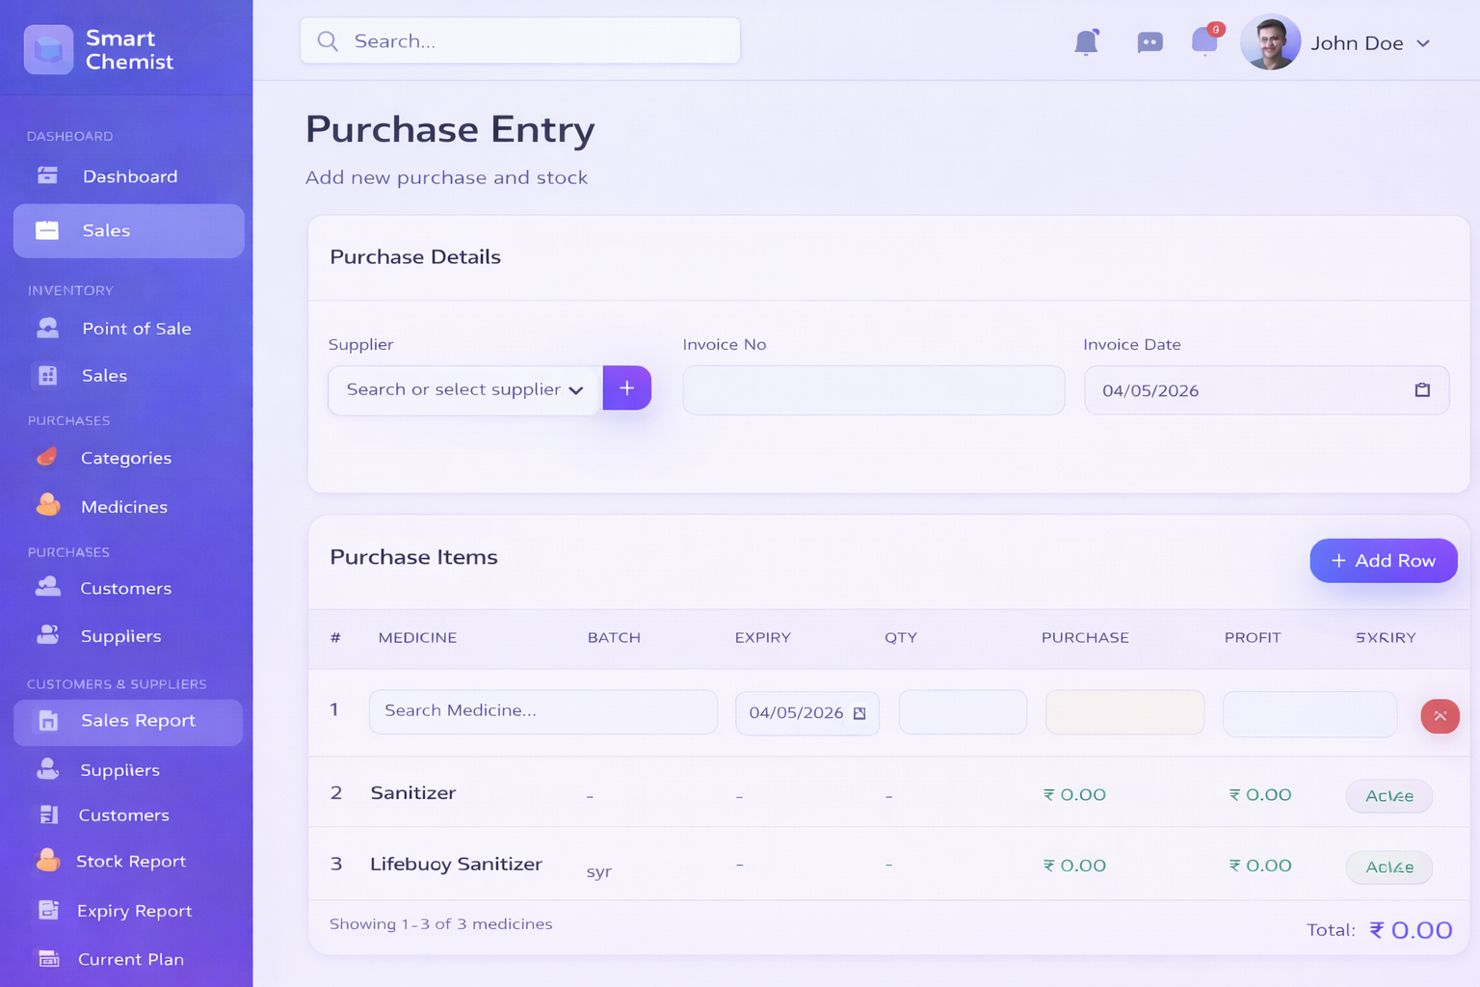Open the Stock Report page
Image resolution: width=1480 pixels, height=987 pixels.
(130, 862)
